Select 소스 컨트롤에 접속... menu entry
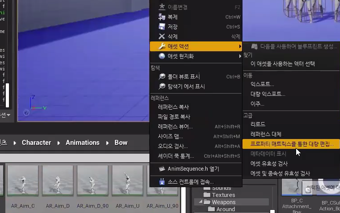340x213 pixels. pos(196,182)
